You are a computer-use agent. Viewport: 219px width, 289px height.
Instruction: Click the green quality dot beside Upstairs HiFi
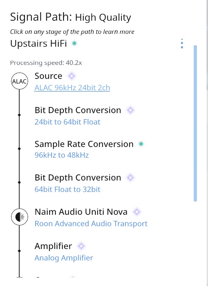pos(74,43)
